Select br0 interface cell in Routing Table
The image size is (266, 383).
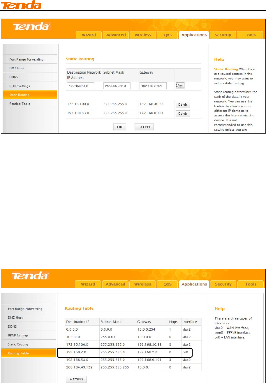pos(185,352)
